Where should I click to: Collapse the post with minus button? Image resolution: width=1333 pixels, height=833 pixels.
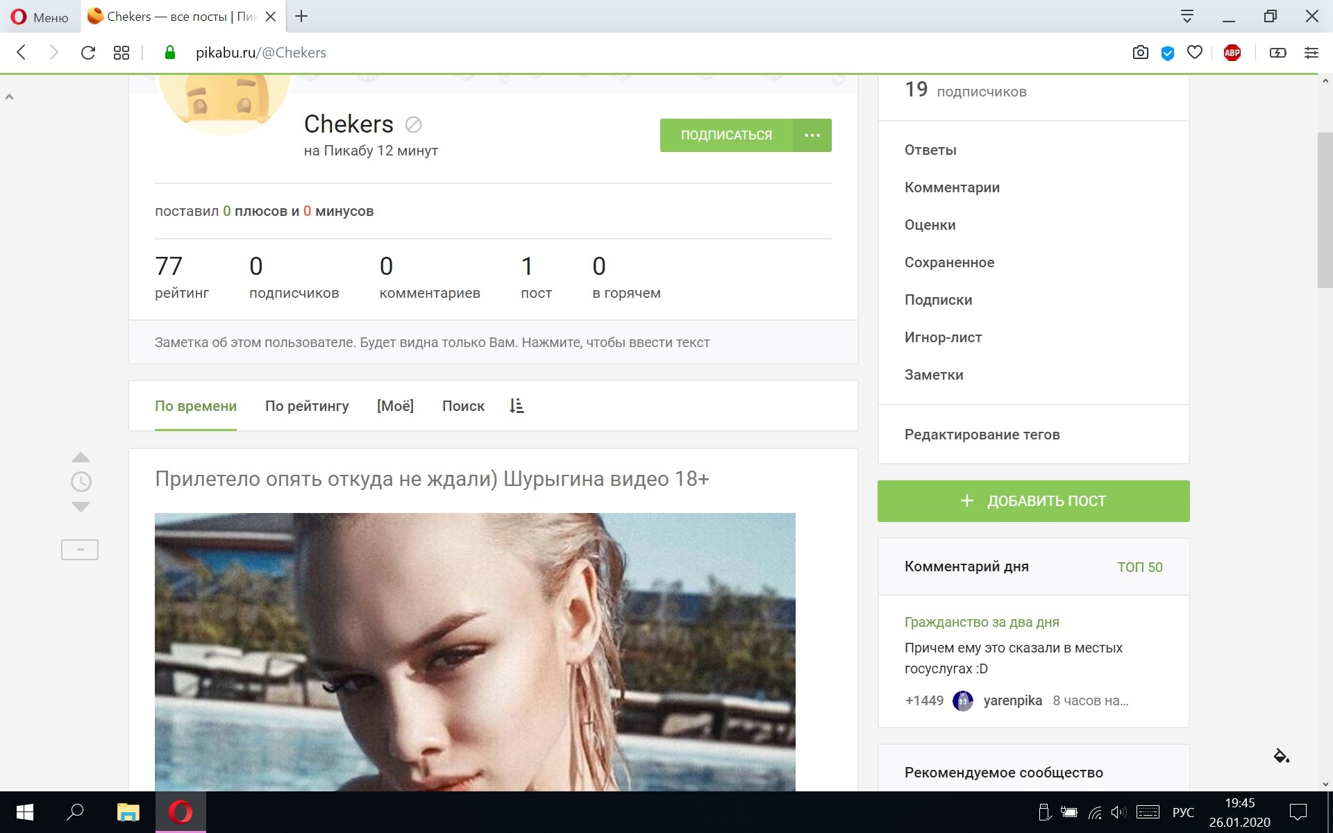pos(80,550)
